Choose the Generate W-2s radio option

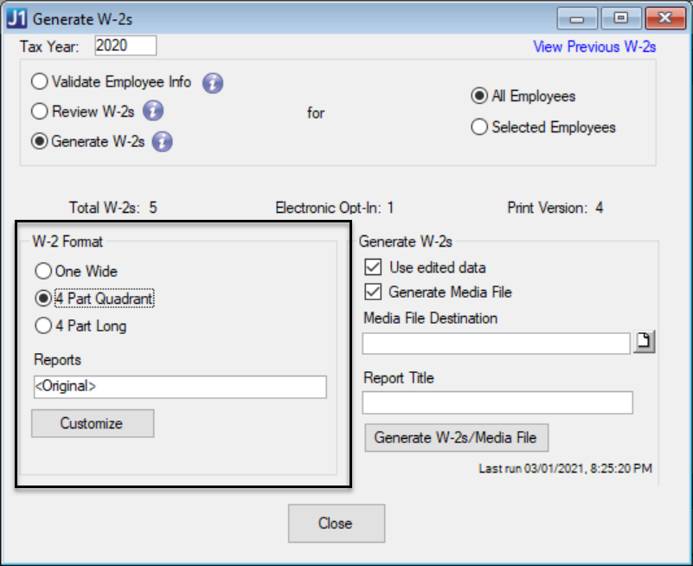pyautogui.click(x=40, y=142)
